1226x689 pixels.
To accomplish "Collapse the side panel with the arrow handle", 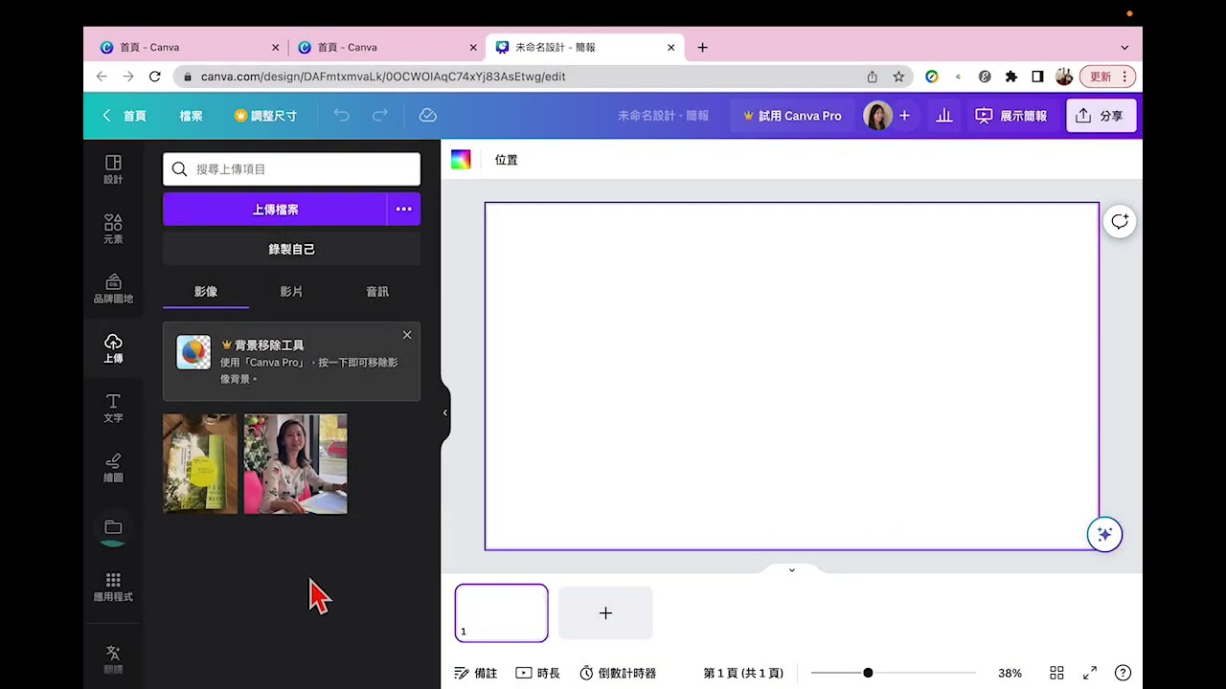I will click(444, 412).
